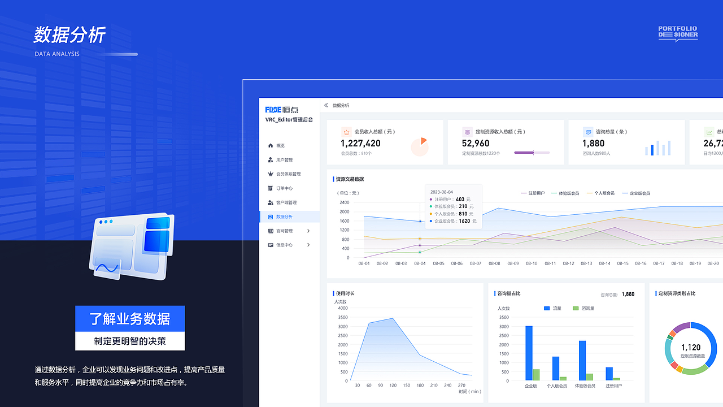
Task: Click the 个人版会员 blue traffic bar
Action: tap(556, 369)
